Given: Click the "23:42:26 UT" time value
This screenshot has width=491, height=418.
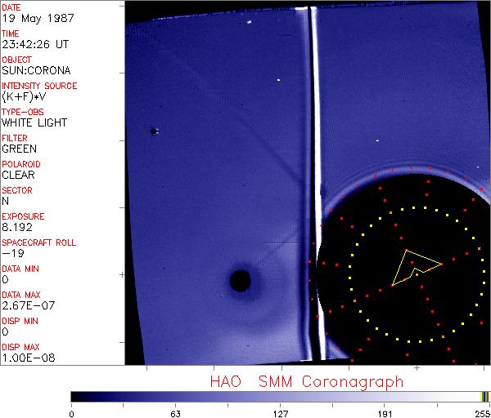Looking at the screenshot, I should [34, 45].
